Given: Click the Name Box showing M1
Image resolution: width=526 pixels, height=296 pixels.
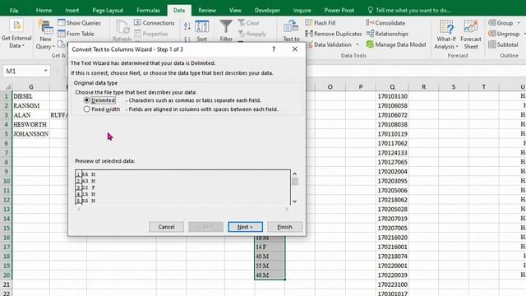Looking at the screenshot, I should pyautogui.click(x=23, y=71).
